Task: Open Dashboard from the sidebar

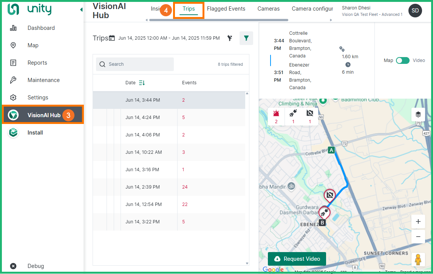Action: (41, 28)
